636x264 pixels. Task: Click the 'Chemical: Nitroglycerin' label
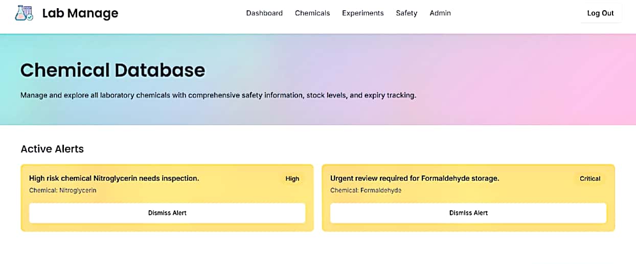(x=62, y=190)
